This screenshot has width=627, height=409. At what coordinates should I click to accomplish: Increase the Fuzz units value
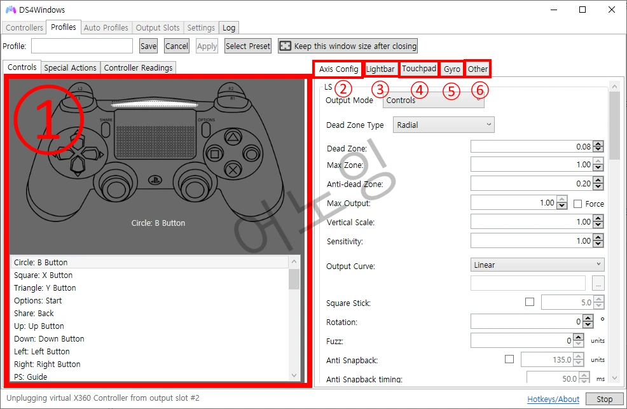tap(579, 337)
